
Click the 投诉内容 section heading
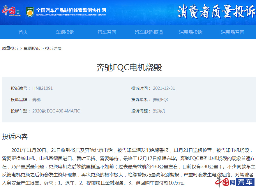[15, 136]
